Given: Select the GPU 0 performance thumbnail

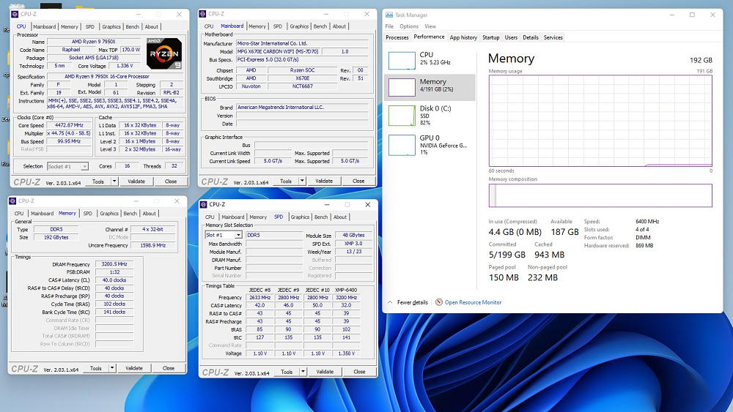Looking at the screenshot, I should (x=402, y=144).
